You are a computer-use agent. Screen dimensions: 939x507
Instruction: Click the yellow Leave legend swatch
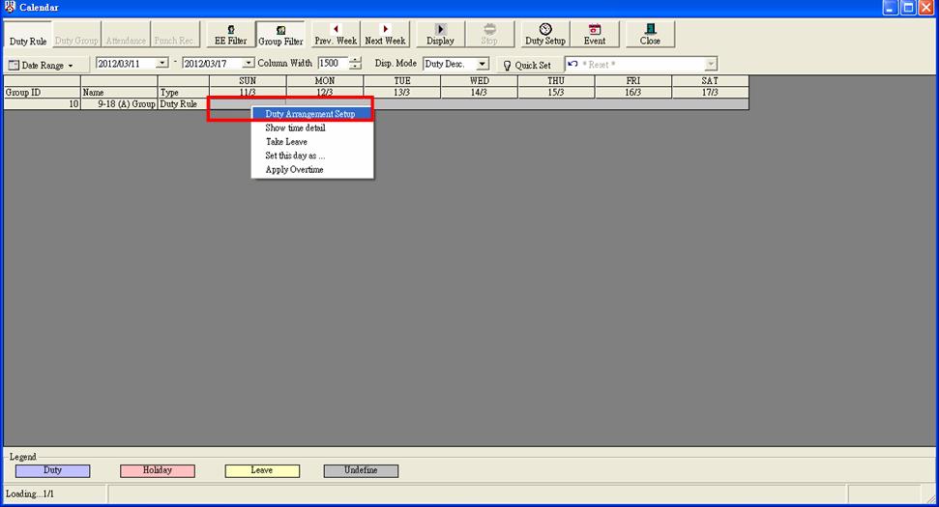(262, 470)
